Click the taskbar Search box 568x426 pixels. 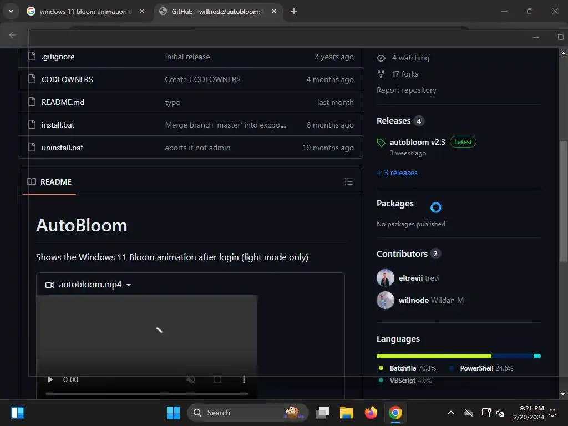(x=247, y=413)
